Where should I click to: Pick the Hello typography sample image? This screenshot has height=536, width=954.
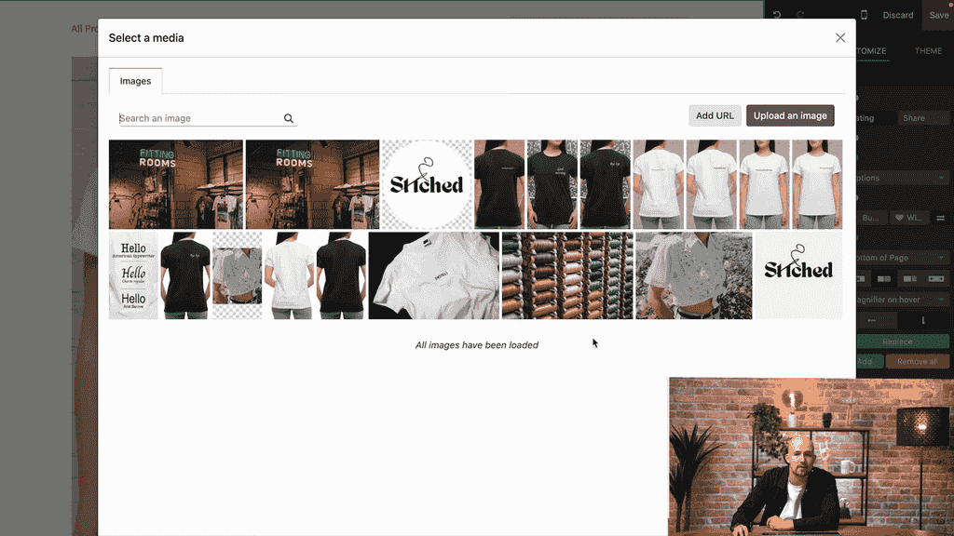coord(133,275)
